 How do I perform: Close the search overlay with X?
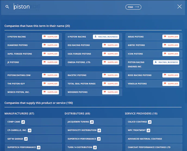tap(179, 7)
